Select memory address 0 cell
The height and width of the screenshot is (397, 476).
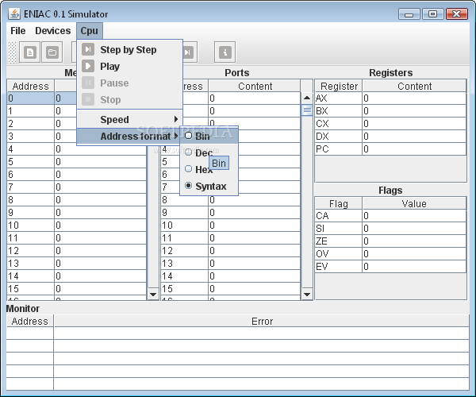tap(30, 98)
